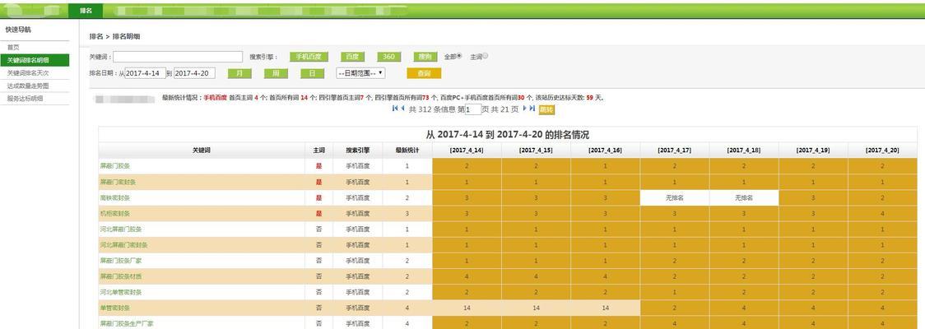Viewport: 925px width, 329px height.
Task: Open the 日期范围 dropdown
Action: click(x=360, y=73)
